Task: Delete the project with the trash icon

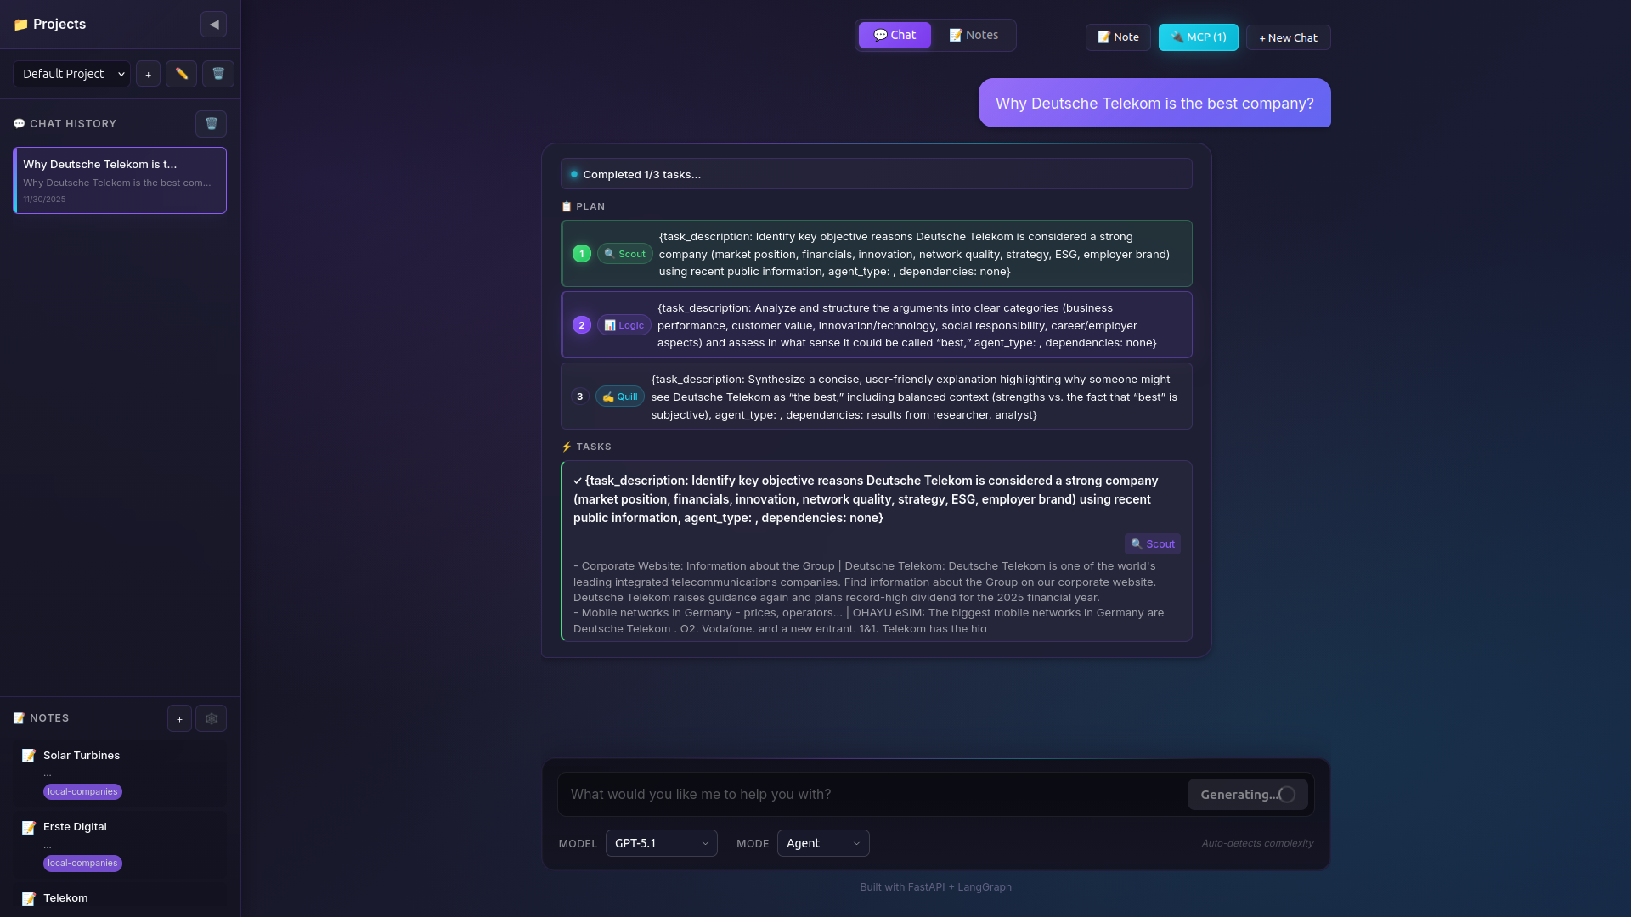Action: pos(217,74)
